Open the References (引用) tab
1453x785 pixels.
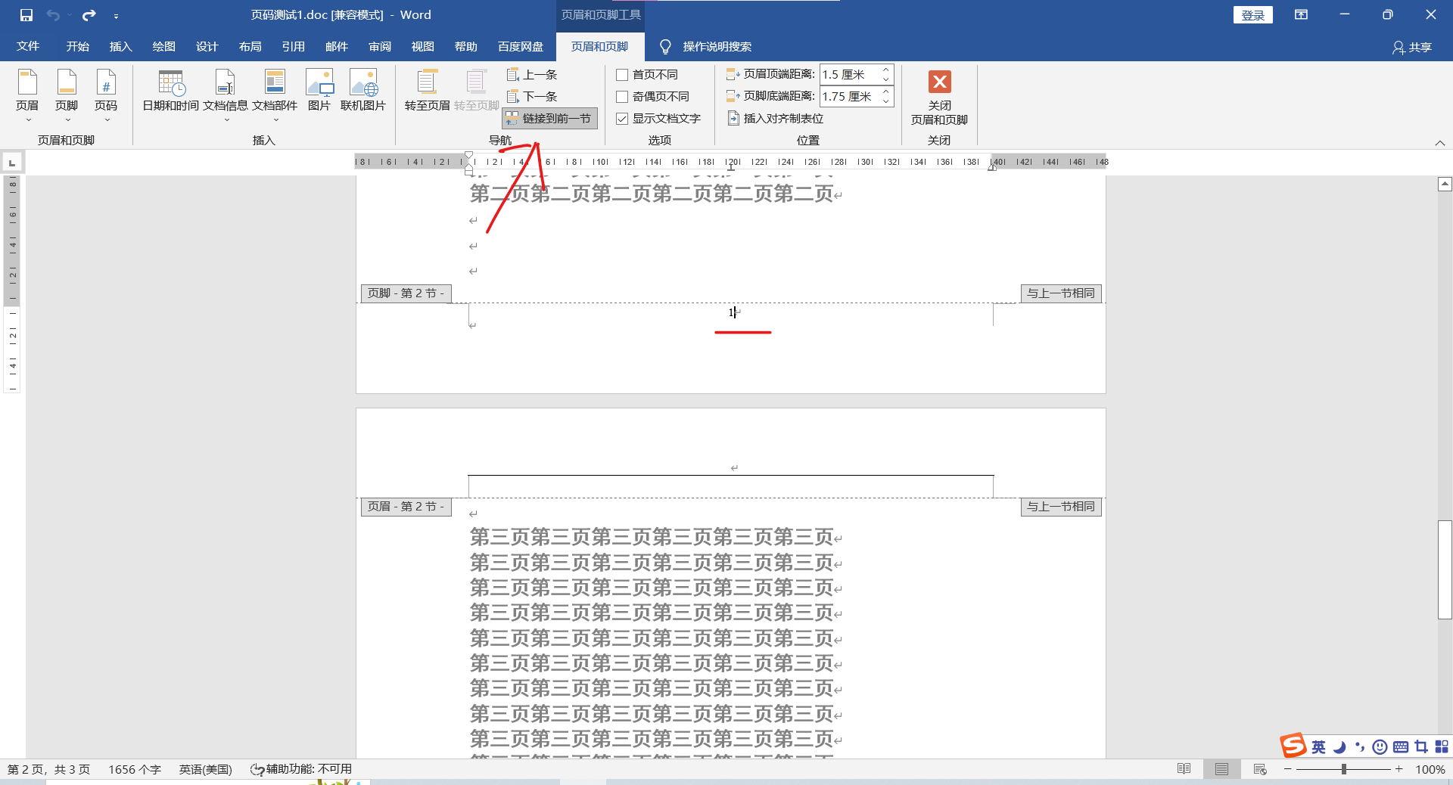coord(294,47)
